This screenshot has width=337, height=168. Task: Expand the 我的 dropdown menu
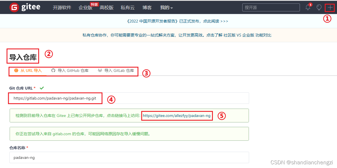[166, 8]
